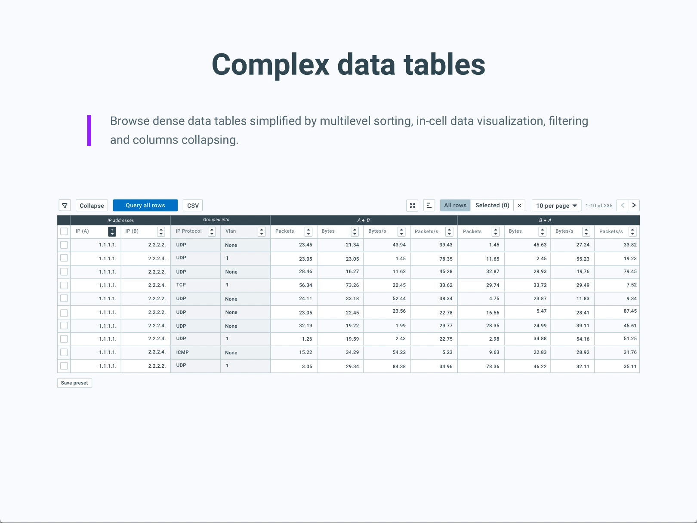Image resolution: width=697 pixels, height=523 pixels.
Task: Sort by the Vlan column arrows
Action: pos(261,231)
